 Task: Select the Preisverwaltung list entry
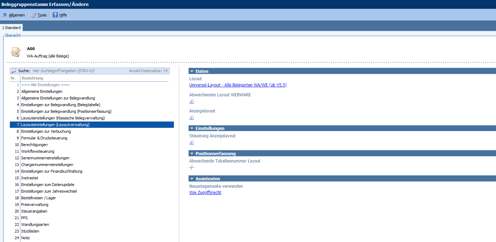click(34, 205)
